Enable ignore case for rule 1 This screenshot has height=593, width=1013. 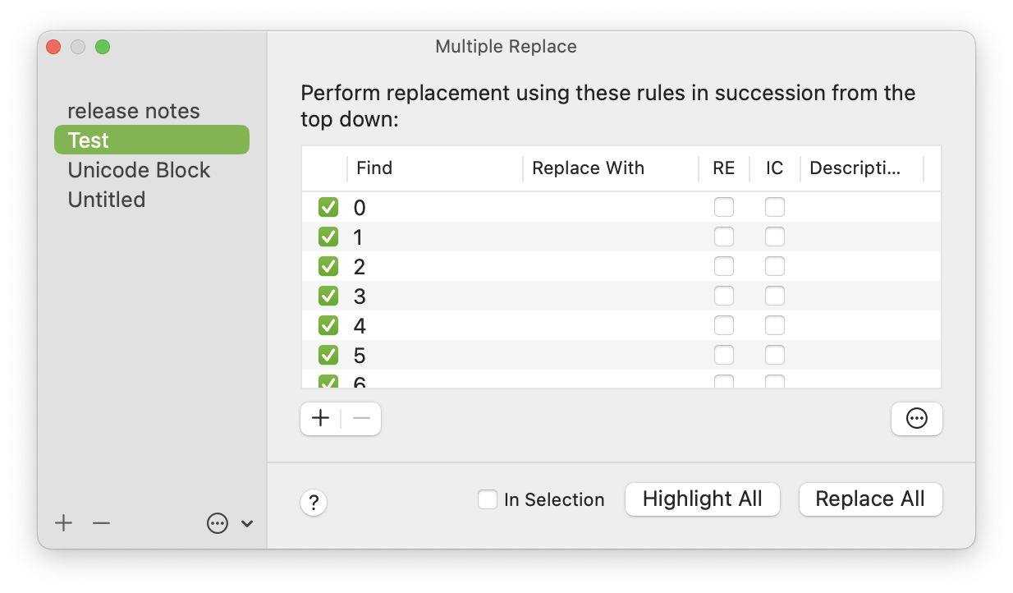coord(774,237)
